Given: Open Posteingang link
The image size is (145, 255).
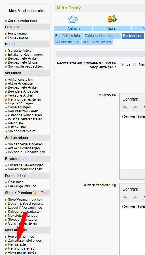Looking at the screenshot, I should click(x=17, y=34).
